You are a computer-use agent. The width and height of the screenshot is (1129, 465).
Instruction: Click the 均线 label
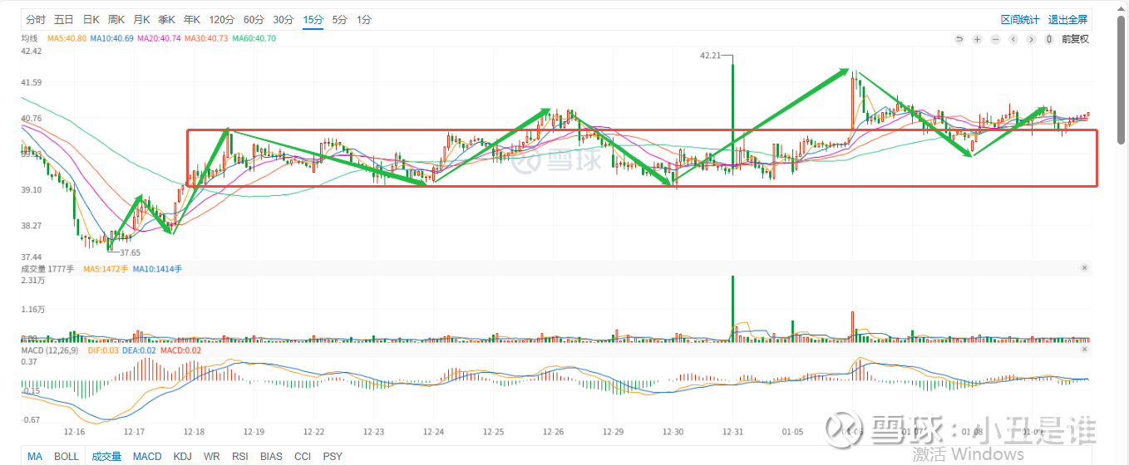(x=29, y=39)
